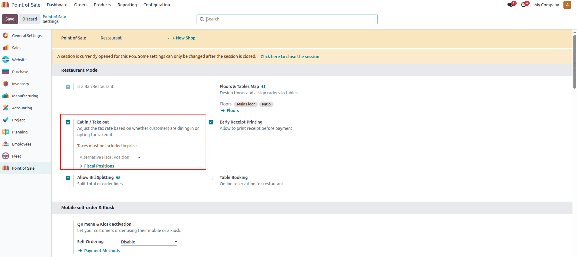577x257 pixels.
Task: Open Purchase settings in the sidebar
Action: pyautogui.click(x=26, y=72)
